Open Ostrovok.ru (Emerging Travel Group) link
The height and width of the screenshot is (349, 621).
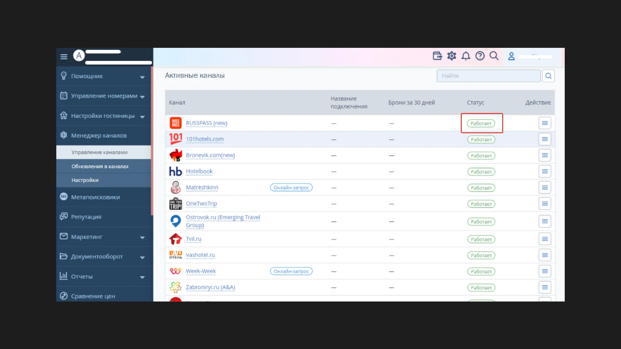point(223,221)
